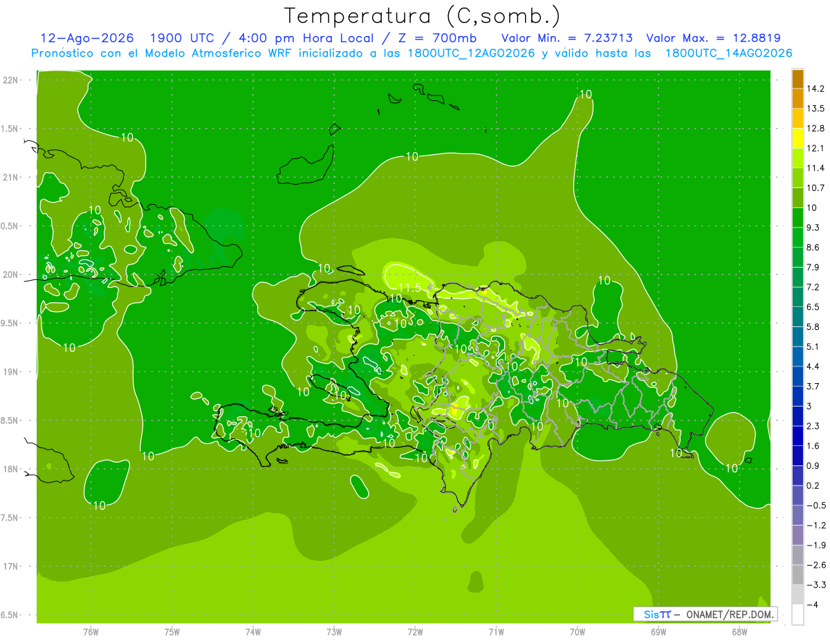Click the "2.3" color scale label
This screenshot has width=830, height=641.
[x=814, y=426]
